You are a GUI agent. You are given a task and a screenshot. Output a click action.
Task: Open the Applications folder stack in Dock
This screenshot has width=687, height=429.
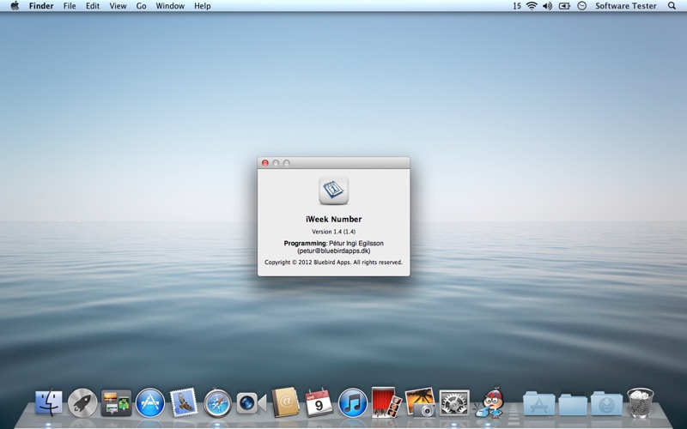tap(538, 403)
